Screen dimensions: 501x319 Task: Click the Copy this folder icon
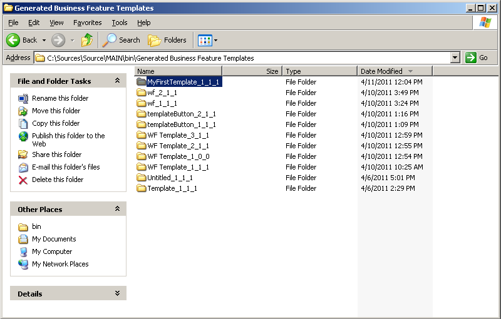click(x=23, y=123)
